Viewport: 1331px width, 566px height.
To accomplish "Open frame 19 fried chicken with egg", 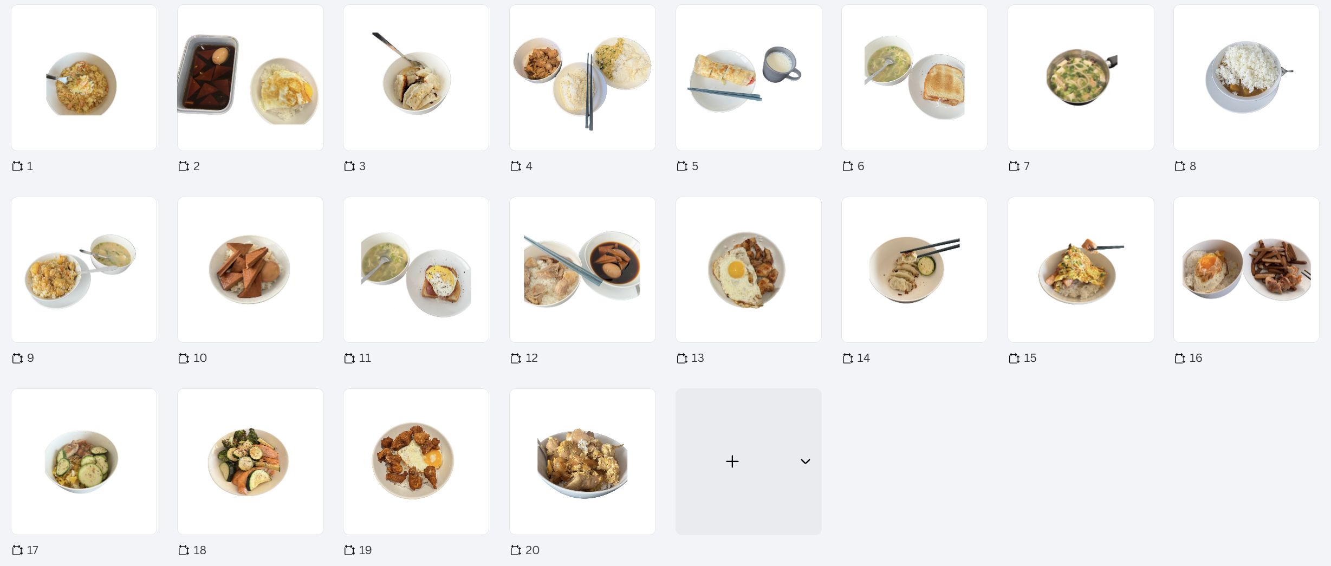I will (x=416, y=461).
